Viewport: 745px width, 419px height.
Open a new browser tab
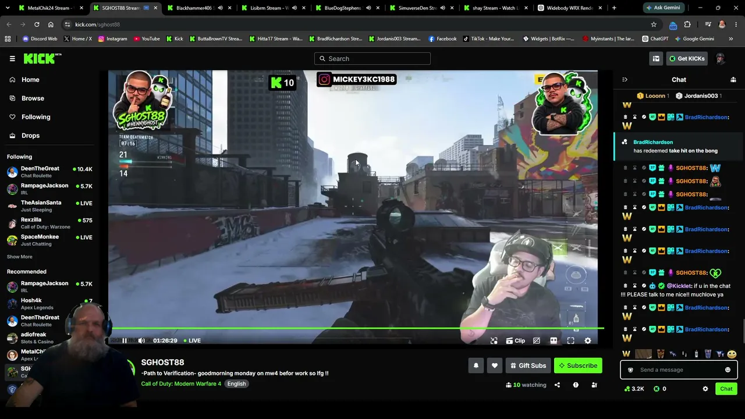coord(614,8)
